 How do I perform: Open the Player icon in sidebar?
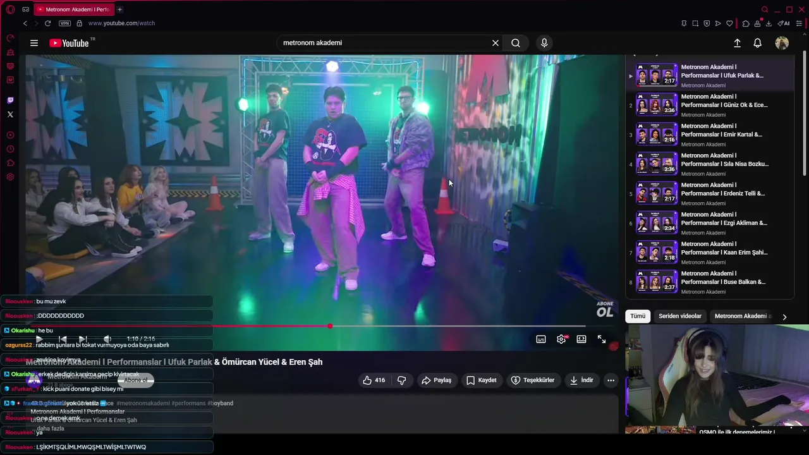coord(10,135)
